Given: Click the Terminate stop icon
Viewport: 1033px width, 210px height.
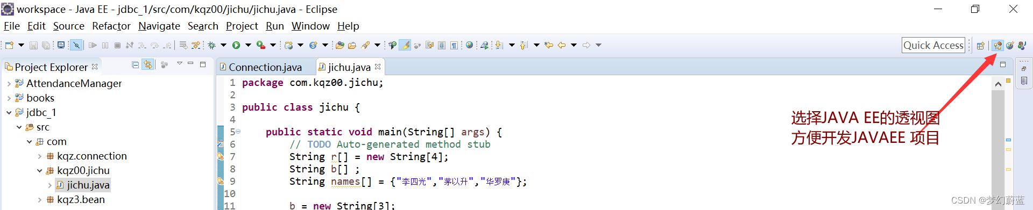Looking at the screenshot, I should coord(117,45).
